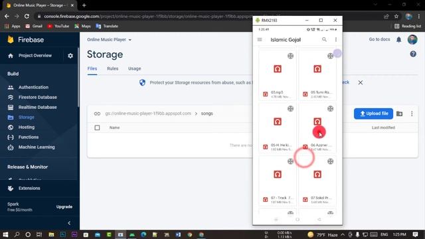The width and height of the screenshot is (425, 239).
Task: Open the Go to docs link
Action: [379, 40]
